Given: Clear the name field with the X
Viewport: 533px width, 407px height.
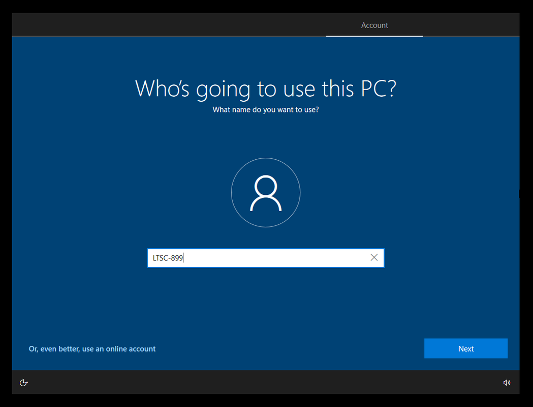Looking at the screenshot, I should tap(374, 257).
